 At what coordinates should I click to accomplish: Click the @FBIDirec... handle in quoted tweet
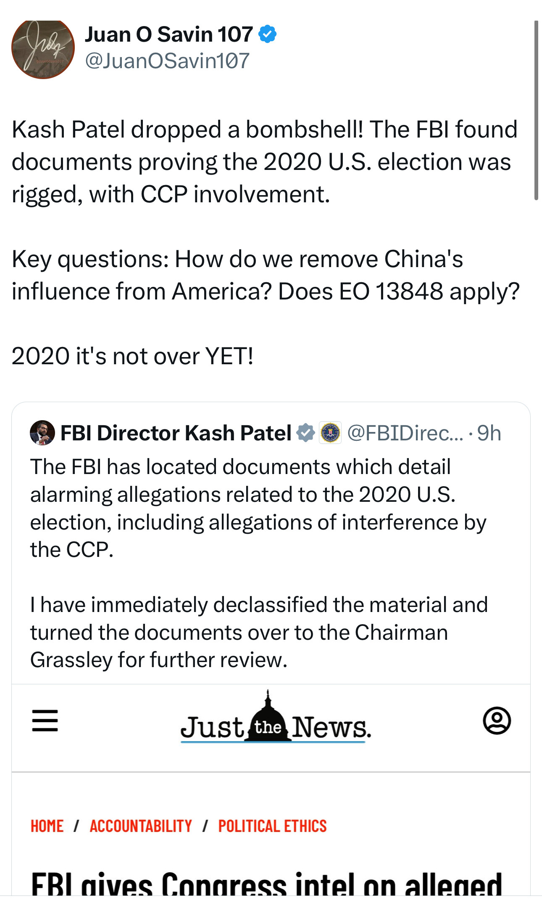coord(405,433)
